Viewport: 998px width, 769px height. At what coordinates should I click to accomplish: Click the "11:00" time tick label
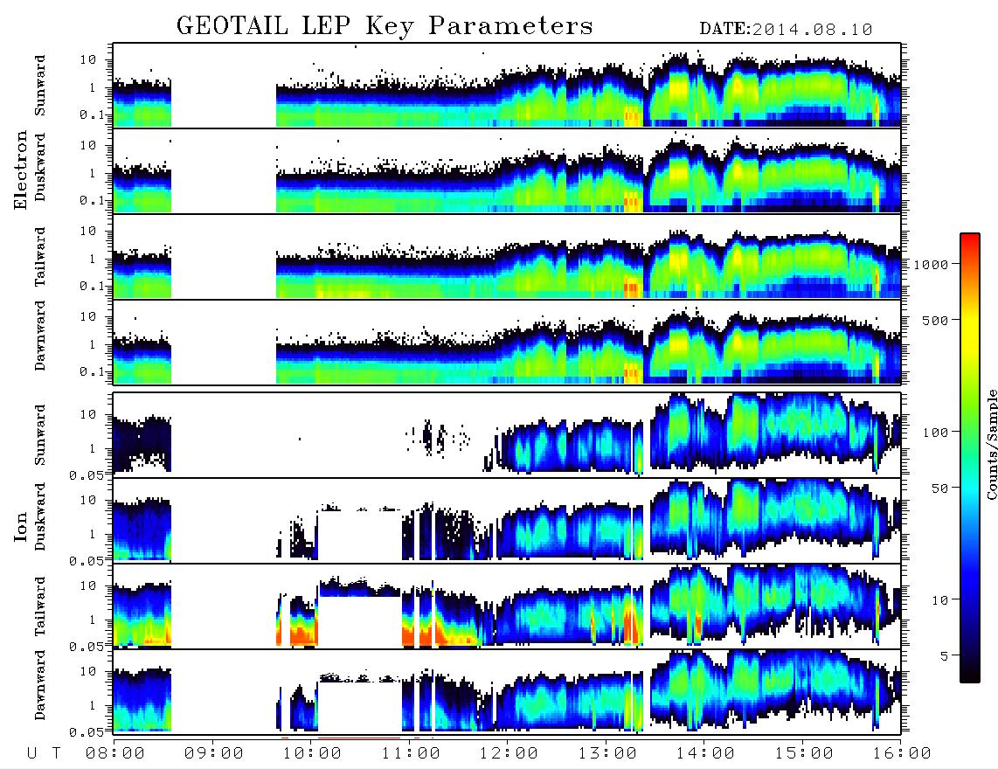[410, 753]
